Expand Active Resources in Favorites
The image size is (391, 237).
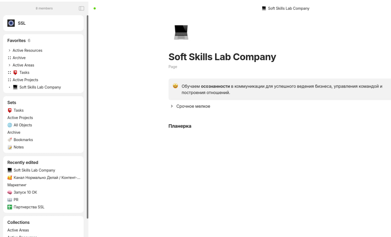tap(9, 50)
